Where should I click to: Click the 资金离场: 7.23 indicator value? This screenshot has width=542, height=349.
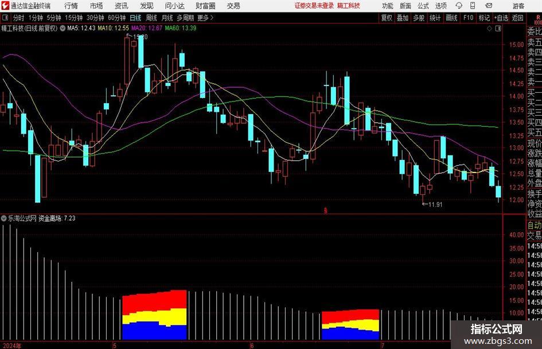57,218
